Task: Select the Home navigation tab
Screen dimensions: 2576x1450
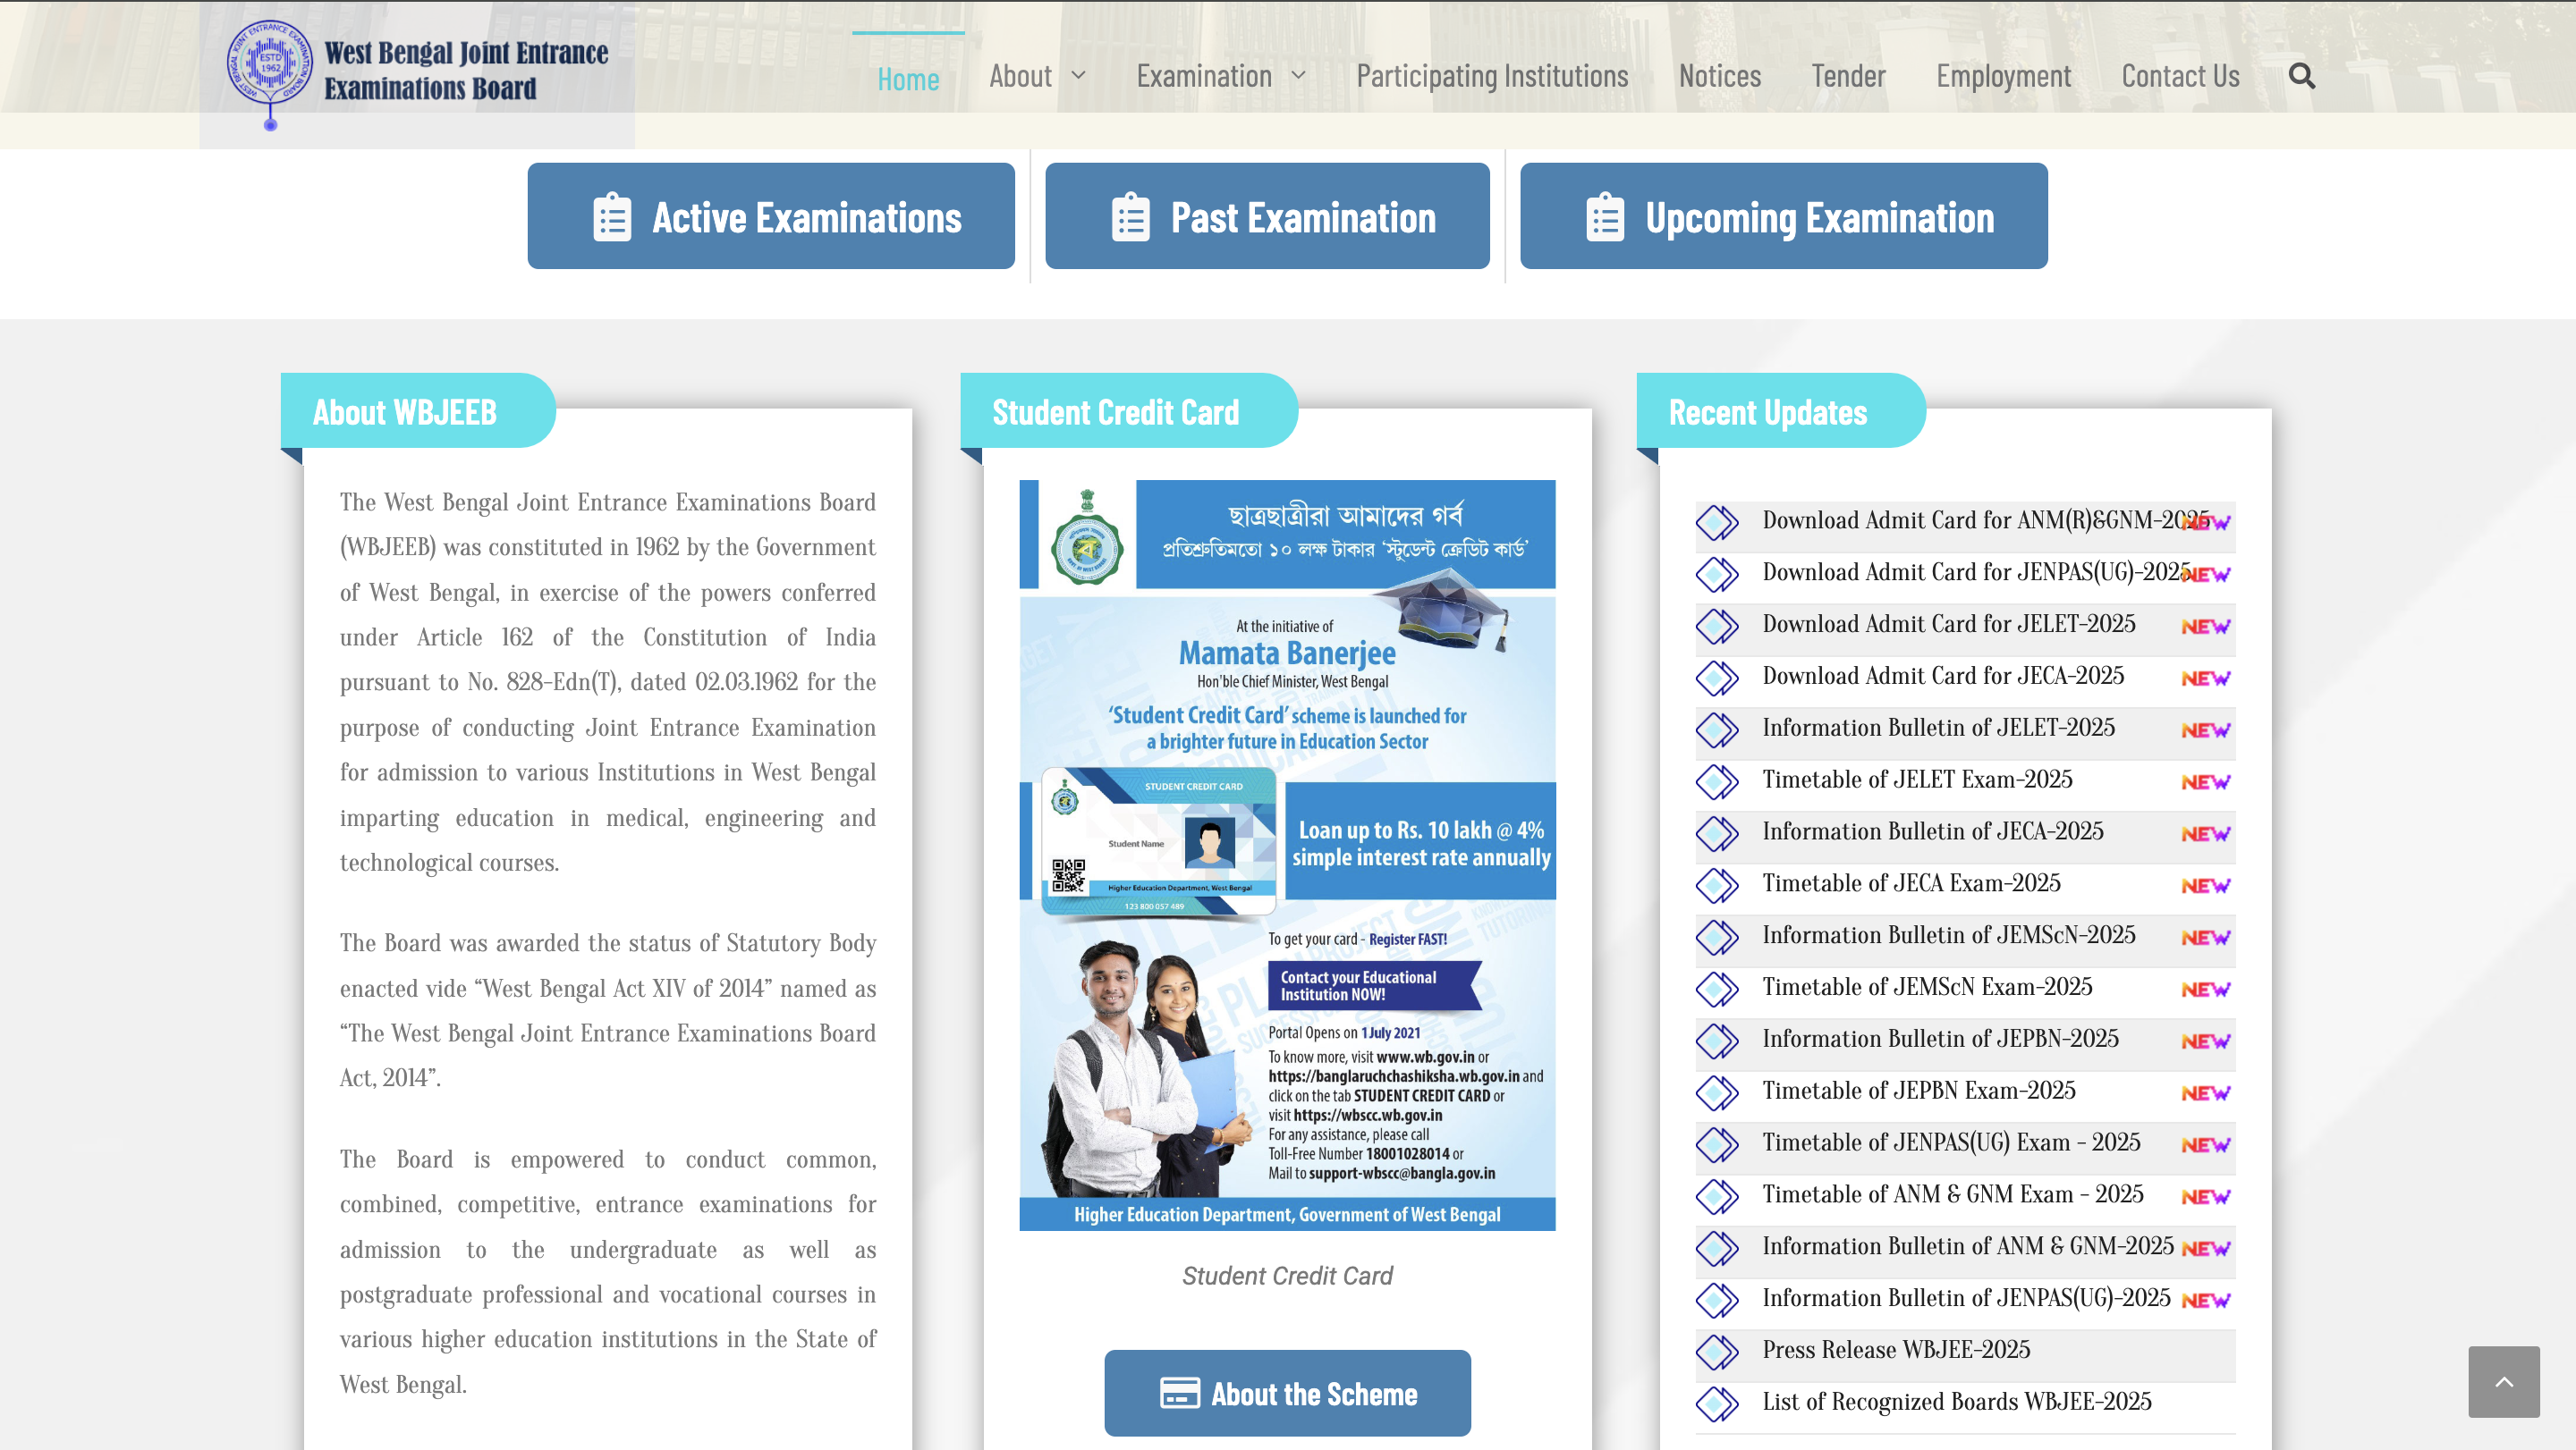Action: click(x=907, y=78)
